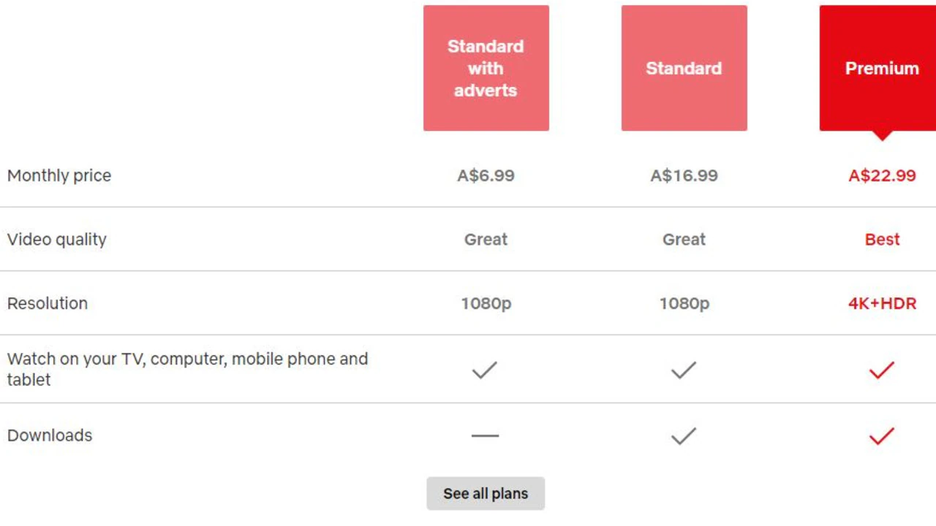Click the red Downloads checkmark under Premium
Screen dimensions: 936x526
[x=881, y=435]
